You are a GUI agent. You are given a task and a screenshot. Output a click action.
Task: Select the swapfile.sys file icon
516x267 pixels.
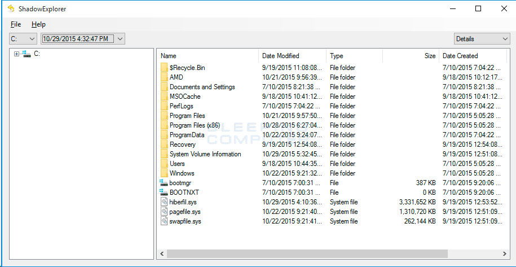(x=164, y=221)
